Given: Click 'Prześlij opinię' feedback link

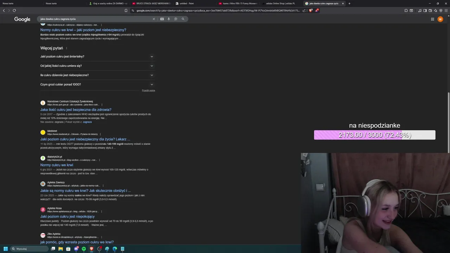Looking at the screenshot, I should coord(148,90).
